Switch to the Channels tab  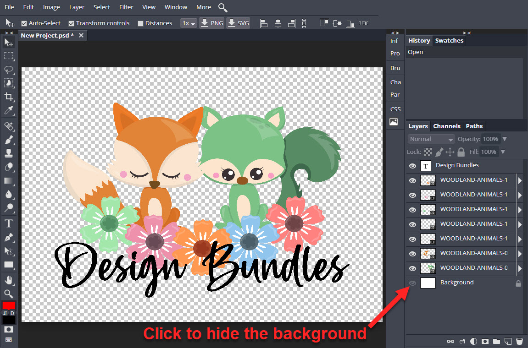pyautogui.click(x=446, y=126)
